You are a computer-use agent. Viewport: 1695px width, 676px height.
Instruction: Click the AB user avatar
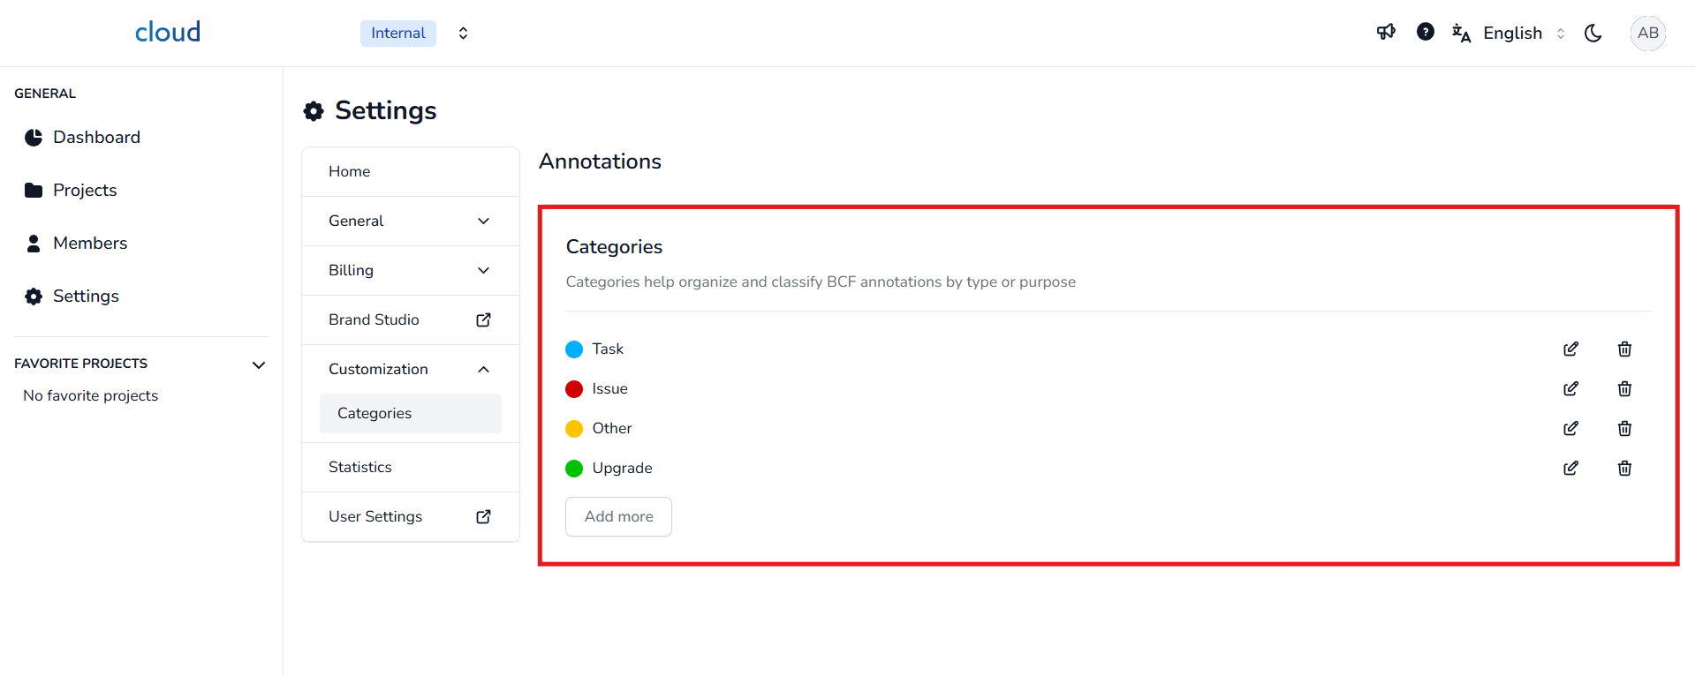tap(1647, 34)
